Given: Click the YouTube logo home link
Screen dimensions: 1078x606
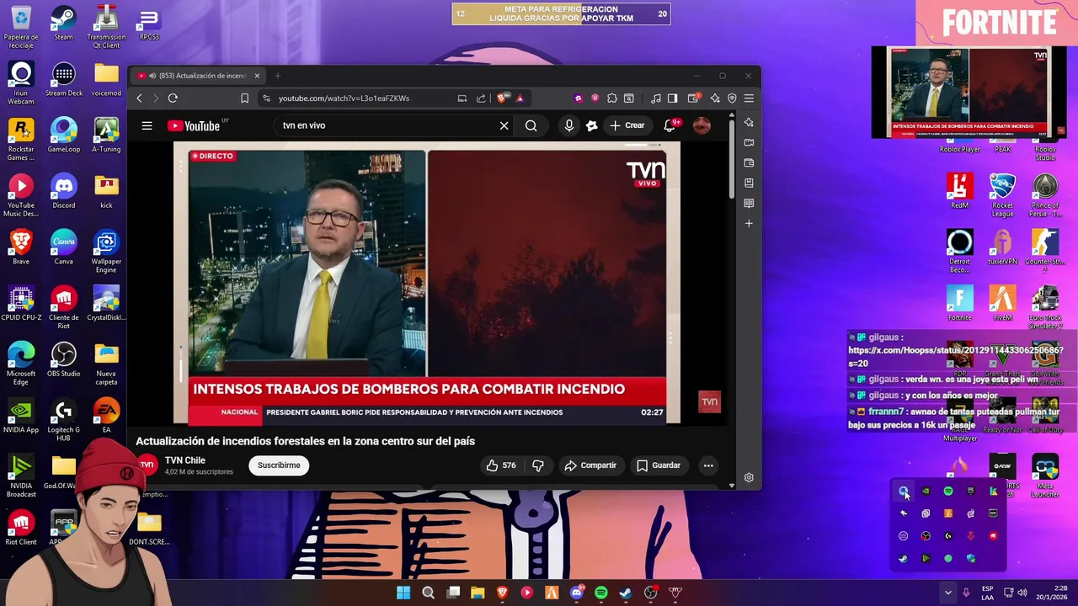Looking at the screenshot, I should pos(194,125).
